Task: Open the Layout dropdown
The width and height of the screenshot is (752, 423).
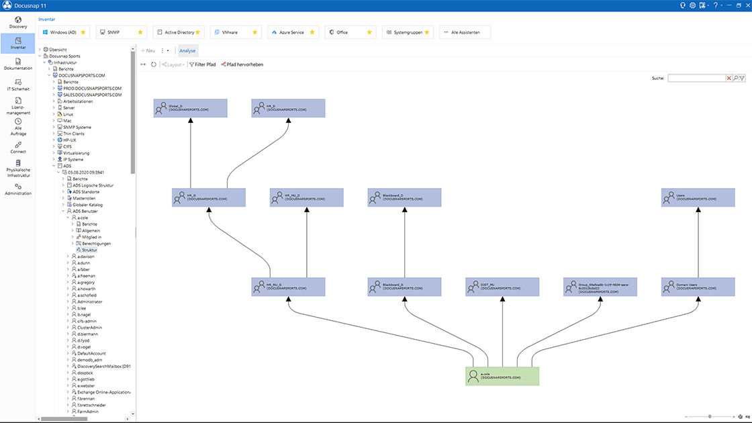Action: [173, 64]
